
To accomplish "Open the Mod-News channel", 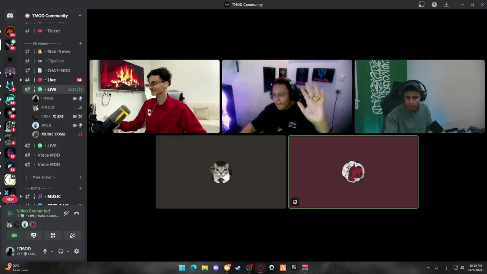I will 53,51.
